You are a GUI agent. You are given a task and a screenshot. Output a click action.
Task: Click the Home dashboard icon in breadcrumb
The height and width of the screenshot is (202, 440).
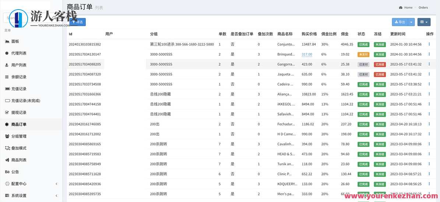pos(401,8)
